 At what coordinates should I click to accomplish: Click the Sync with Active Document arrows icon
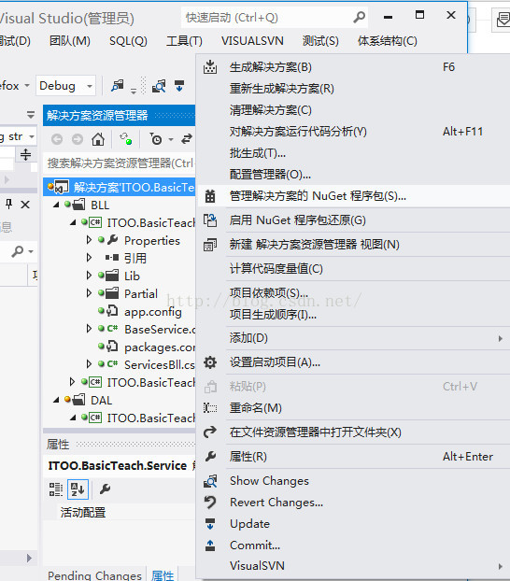click(187, 139)
